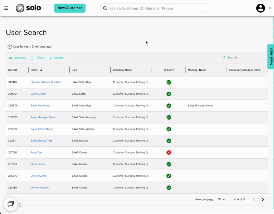Open the Rows per page dropdown
This screenshot has height=214, width=274.
(x=222, y=199)
